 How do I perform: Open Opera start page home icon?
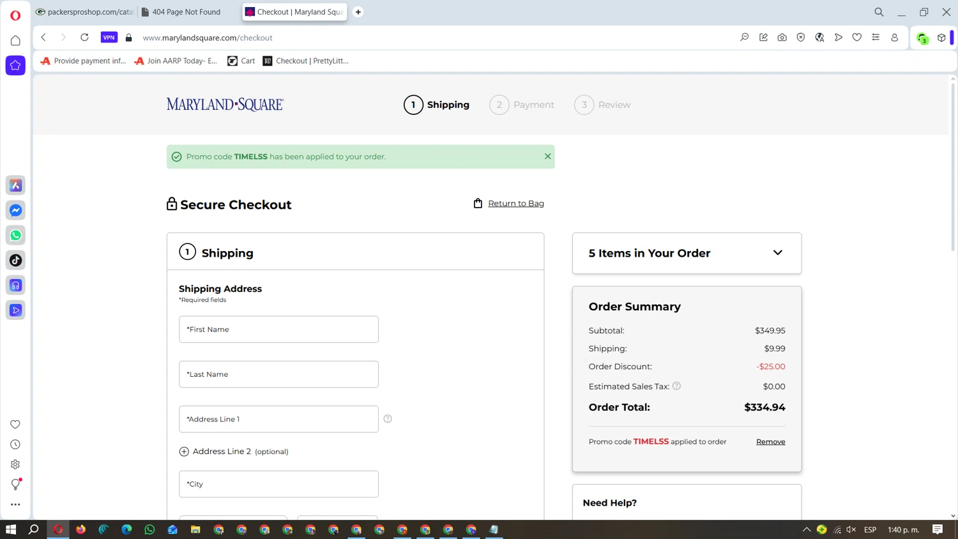[15, 41]
